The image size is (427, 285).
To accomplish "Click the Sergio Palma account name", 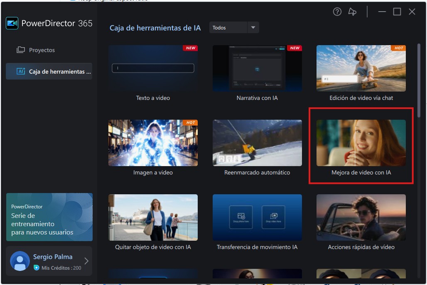I will 53,257.
